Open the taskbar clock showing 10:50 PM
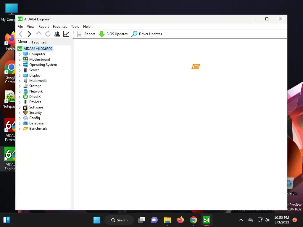This screenshot has width=303, height=227. tap(282, 220)
